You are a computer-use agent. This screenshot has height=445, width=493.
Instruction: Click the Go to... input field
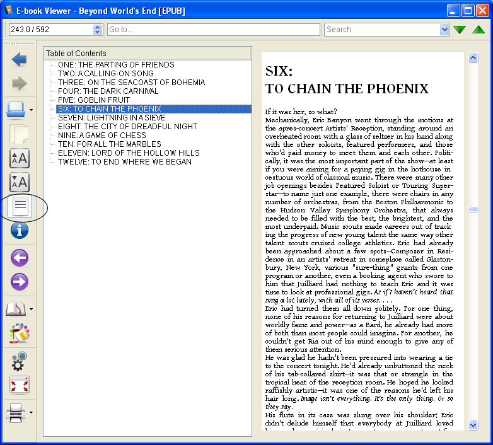tap(214, 30)
